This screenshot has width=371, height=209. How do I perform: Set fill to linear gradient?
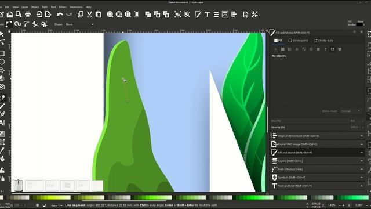pyautogui.click(x=290, y=49)
